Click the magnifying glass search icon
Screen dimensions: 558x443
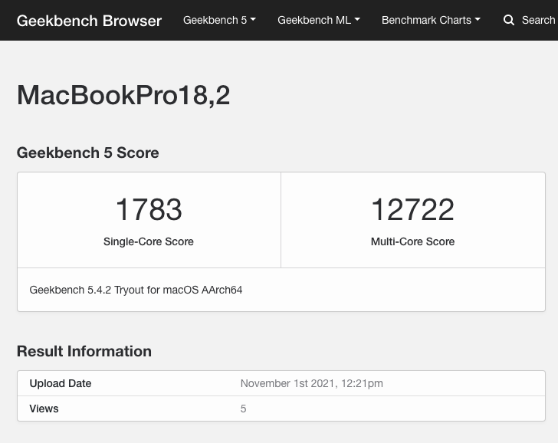pyautogui.click(x=509, y=20)
